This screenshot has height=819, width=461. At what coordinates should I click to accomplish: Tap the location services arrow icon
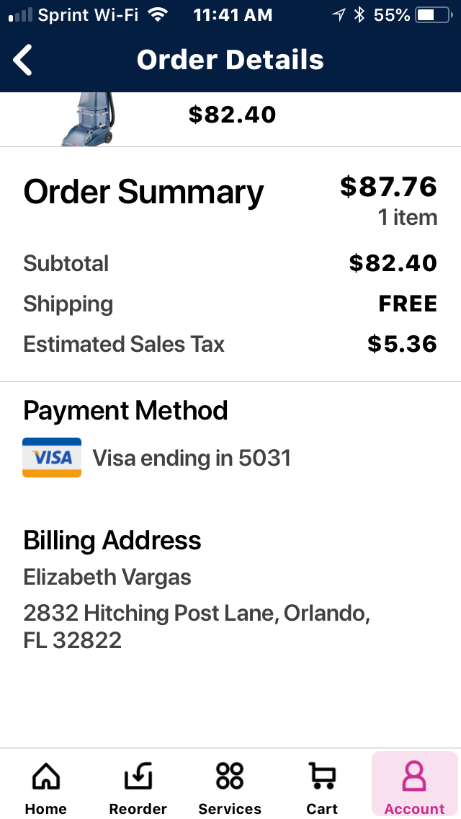pyautogui.click(x=339, y=14)
